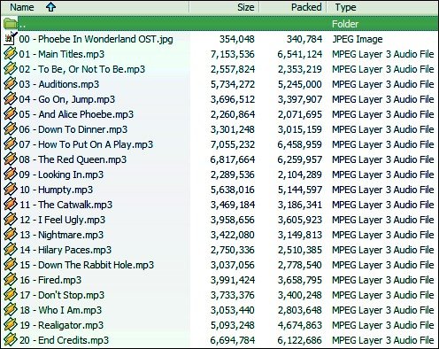This screenshot has width=439, height=349.
Task: Click the mp3 icon for 03 - Auditions
Action: [x=10, y=84]
